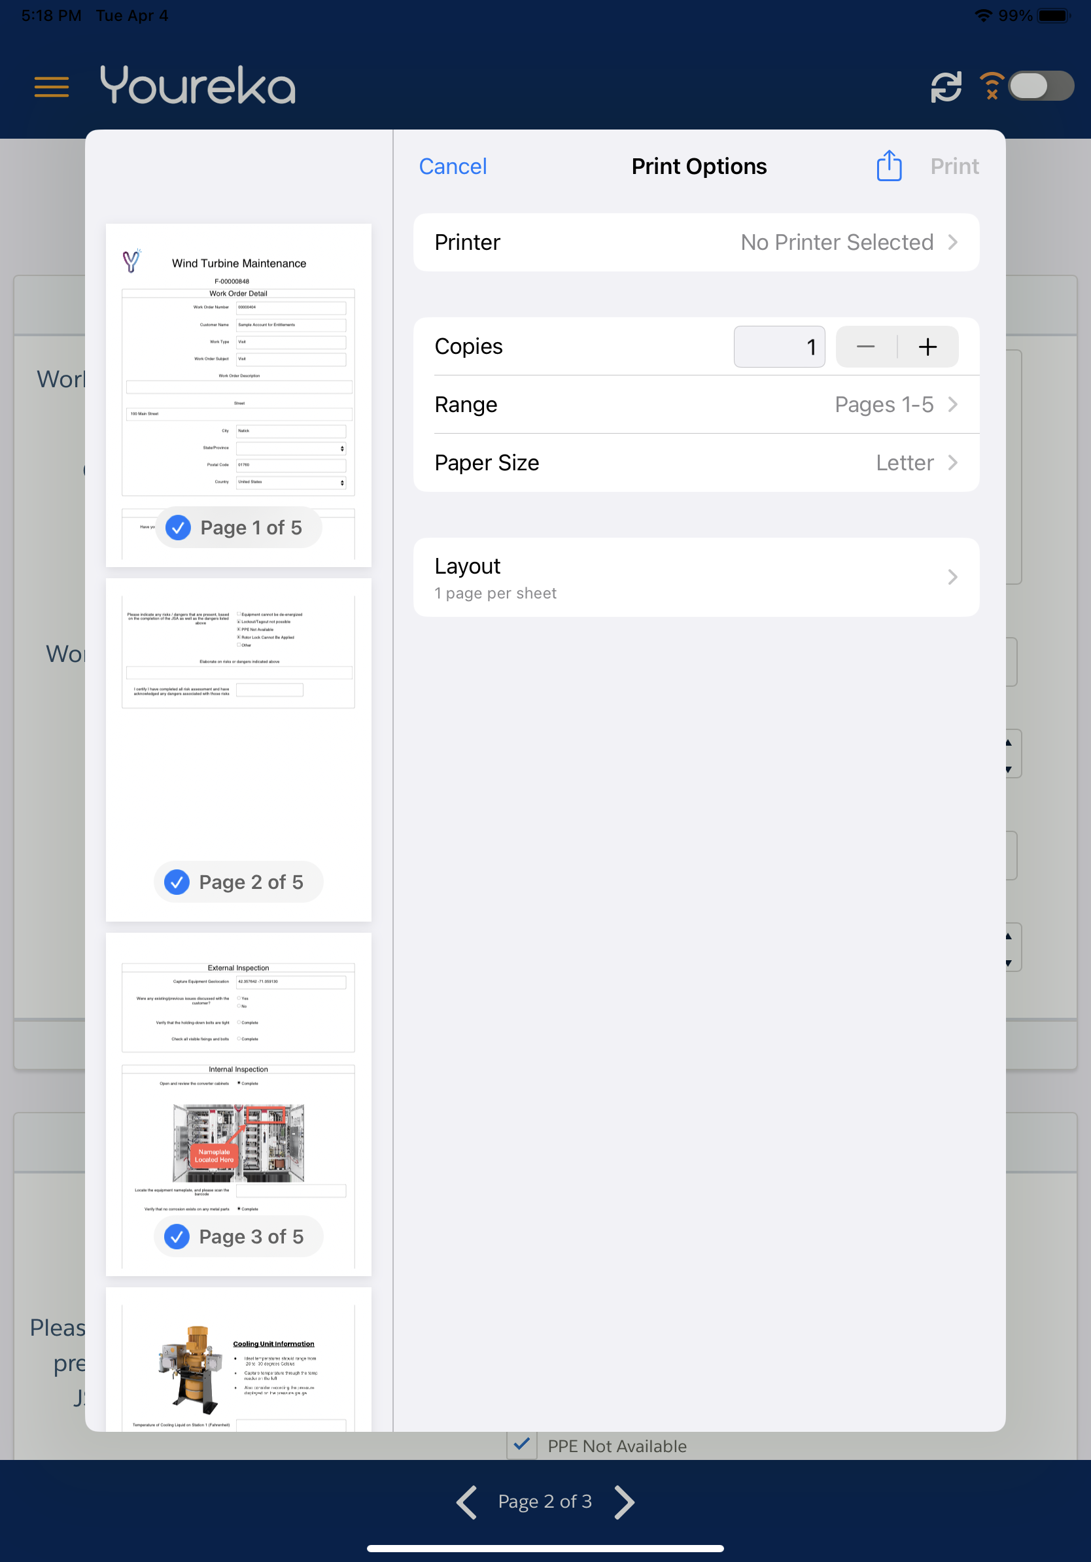Image resolution: width=1091 pixels, height=1562 pixels.
Task: Open the Printer selection row
Action: [697, 243]
